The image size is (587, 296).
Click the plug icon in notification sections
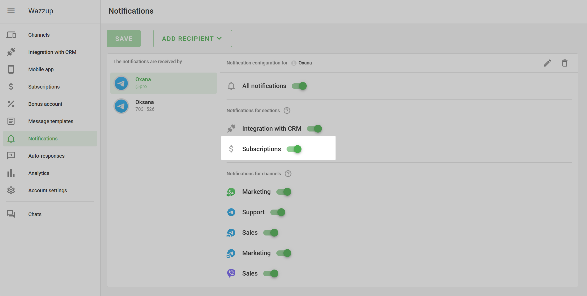pyautogui.click(x=231, y=129)
